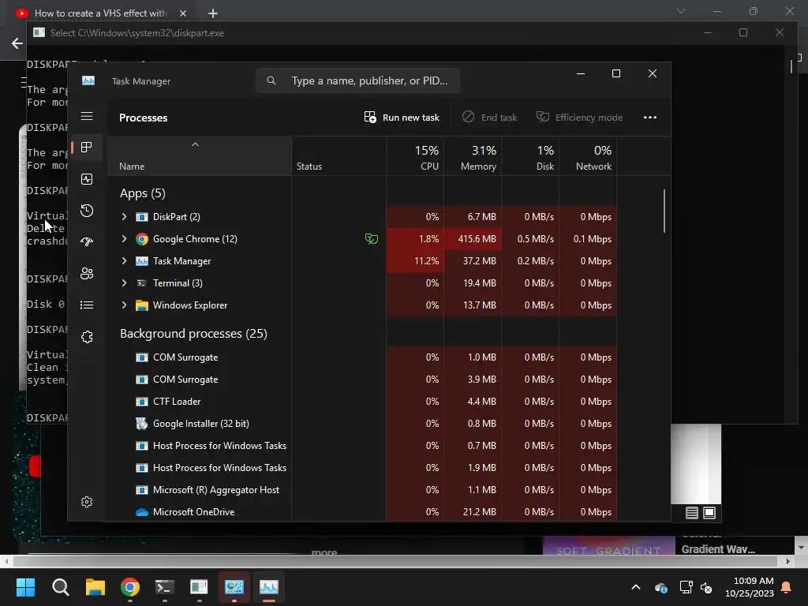Image resolution: width=808 pixels, height=606 pixels.
Task: Expand the Task Manager process row
Action: tap(124, 260)
